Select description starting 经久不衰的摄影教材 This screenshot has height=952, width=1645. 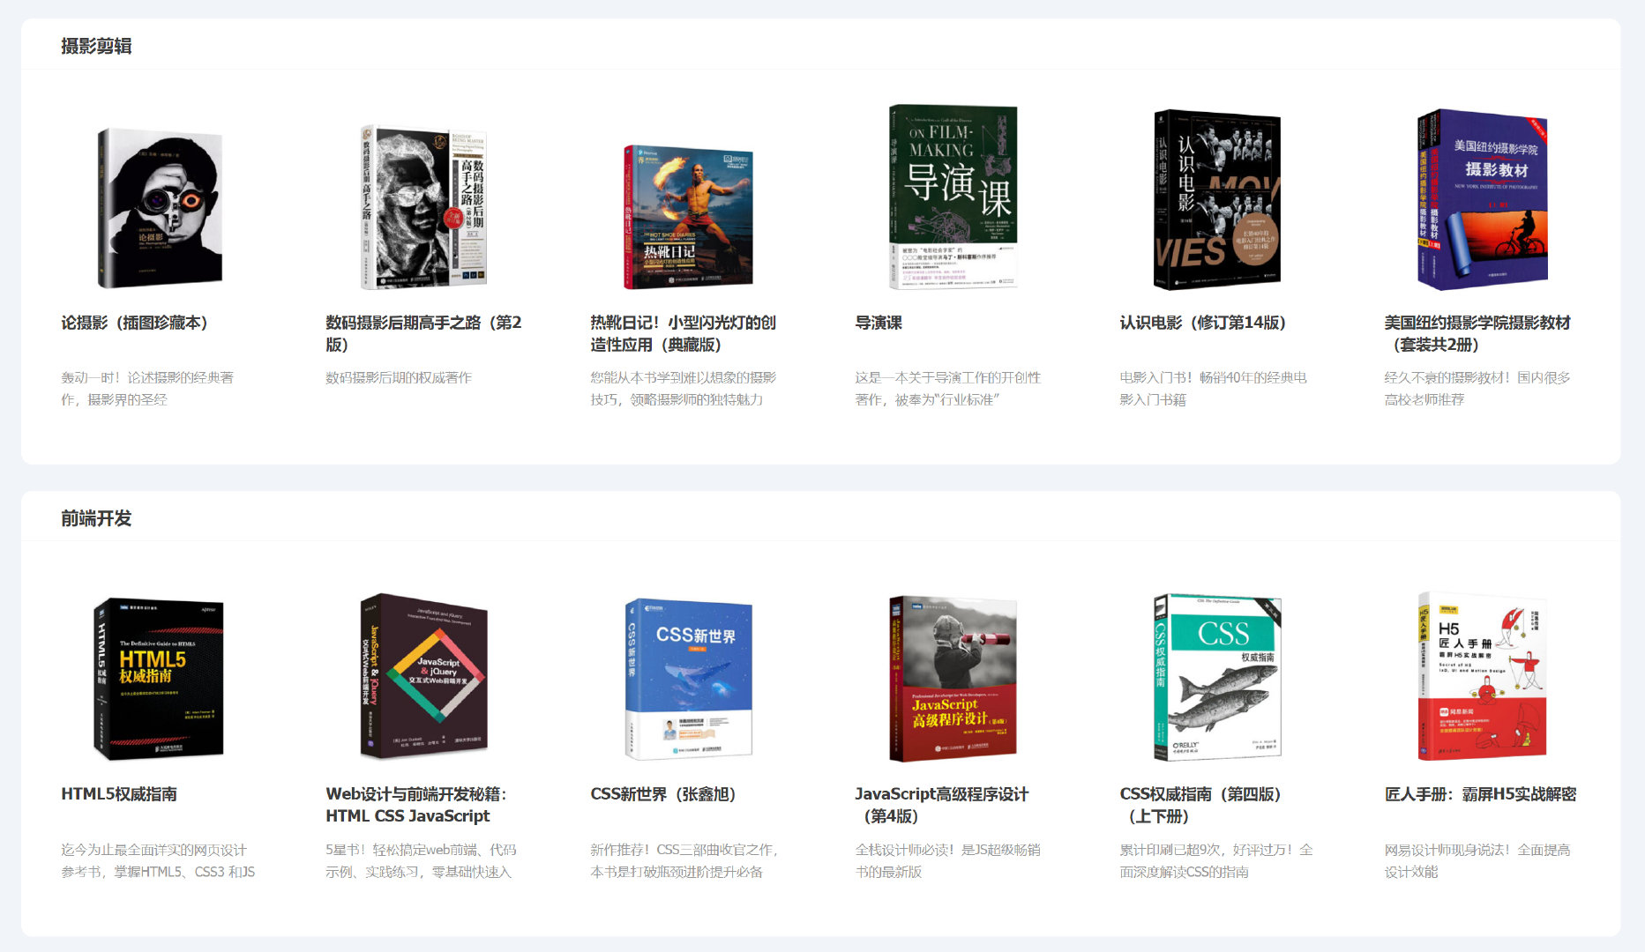[1477, 389]
